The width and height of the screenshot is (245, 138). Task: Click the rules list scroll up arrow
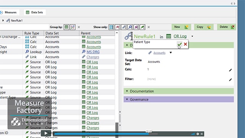pos(117,33)
